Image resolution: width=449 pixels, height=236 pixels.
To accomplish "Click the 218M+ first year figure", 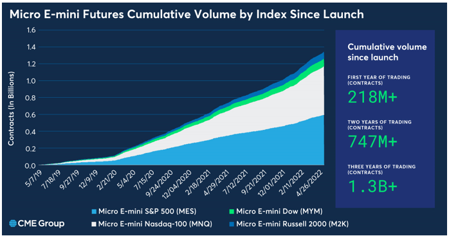I will click(x=372, y=97).
